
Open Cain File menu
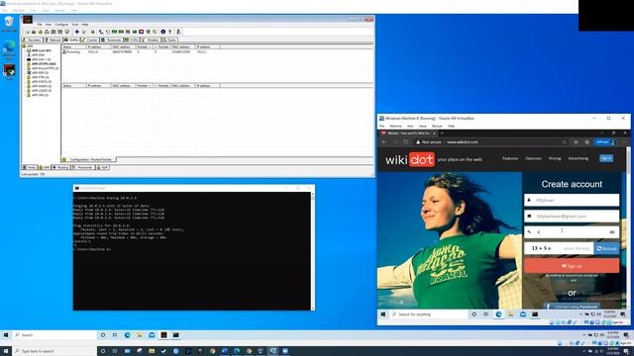coord(40,24)
